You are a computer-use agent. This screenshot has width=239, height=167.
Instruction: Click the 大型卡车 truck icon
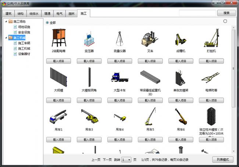tap(119, 77)
